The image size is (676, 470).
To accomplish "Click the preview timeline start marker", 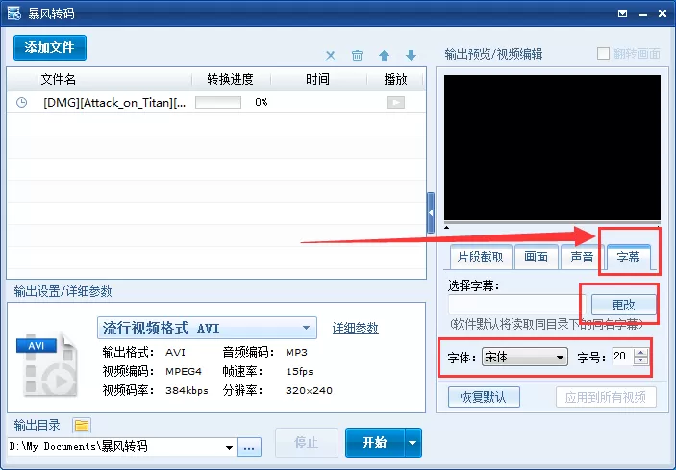I will click(446, 227).
